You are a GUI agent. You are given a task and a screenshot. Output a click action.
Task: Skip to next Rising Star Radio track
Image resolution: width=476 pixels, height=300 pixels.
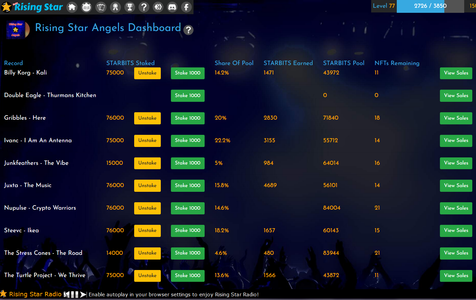click(x=83, y=295)
